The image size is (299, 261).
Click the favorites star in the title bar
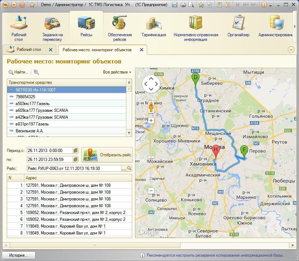click(32, 5)
